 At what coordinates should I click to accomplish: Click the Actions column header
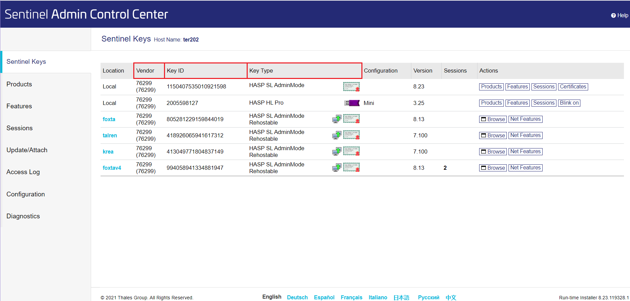point(550,71)
